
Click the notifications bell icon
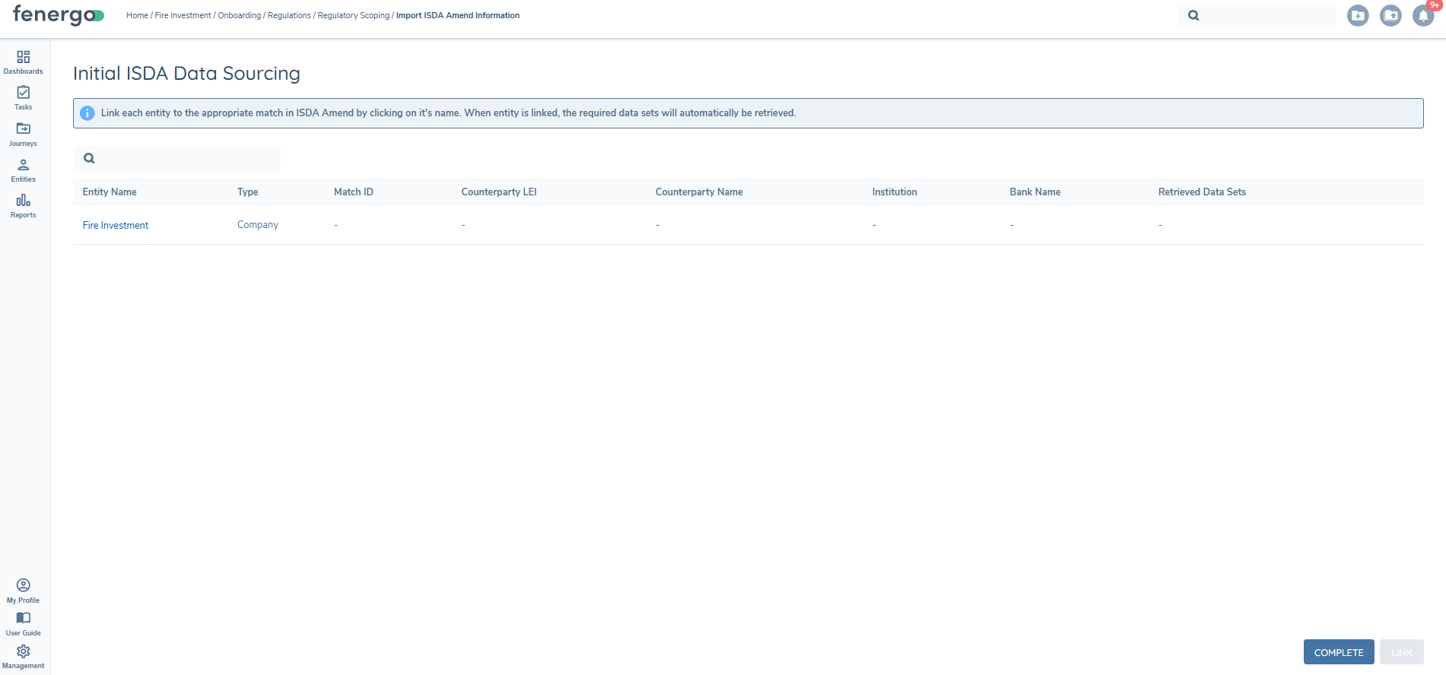1422,15
